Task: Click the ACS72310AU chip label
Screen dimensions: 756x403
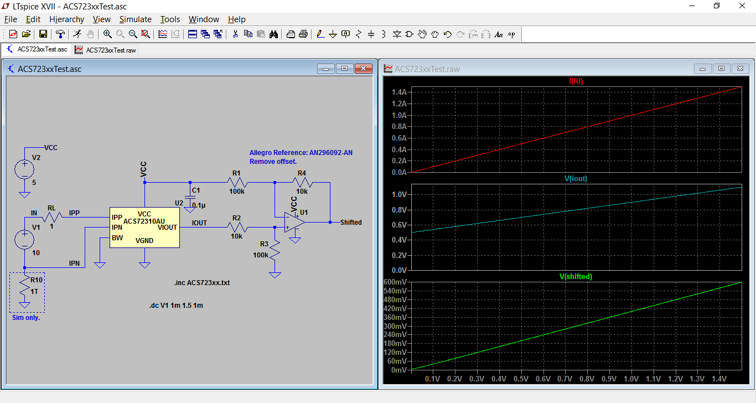Action: tap(144, 221)
